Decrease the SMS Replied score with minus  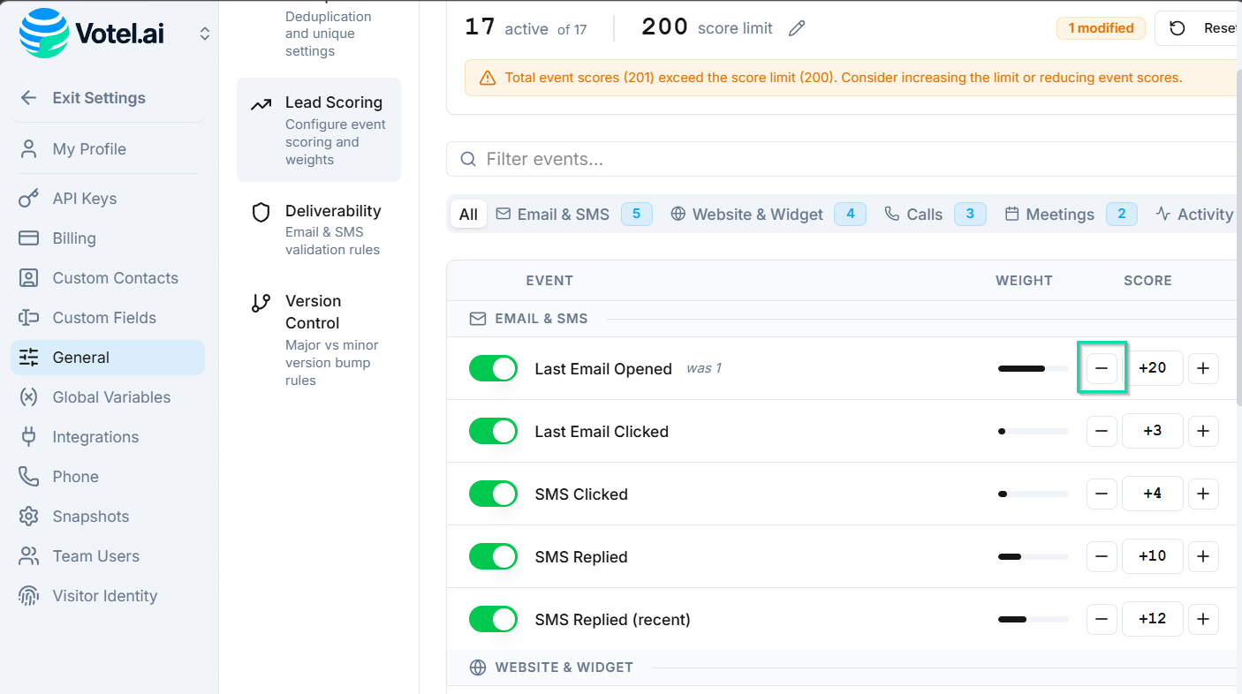1102,556
